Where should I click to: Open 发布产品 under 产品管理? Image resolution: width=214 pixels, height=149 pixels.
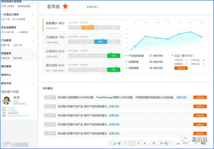tap(18, 45)
